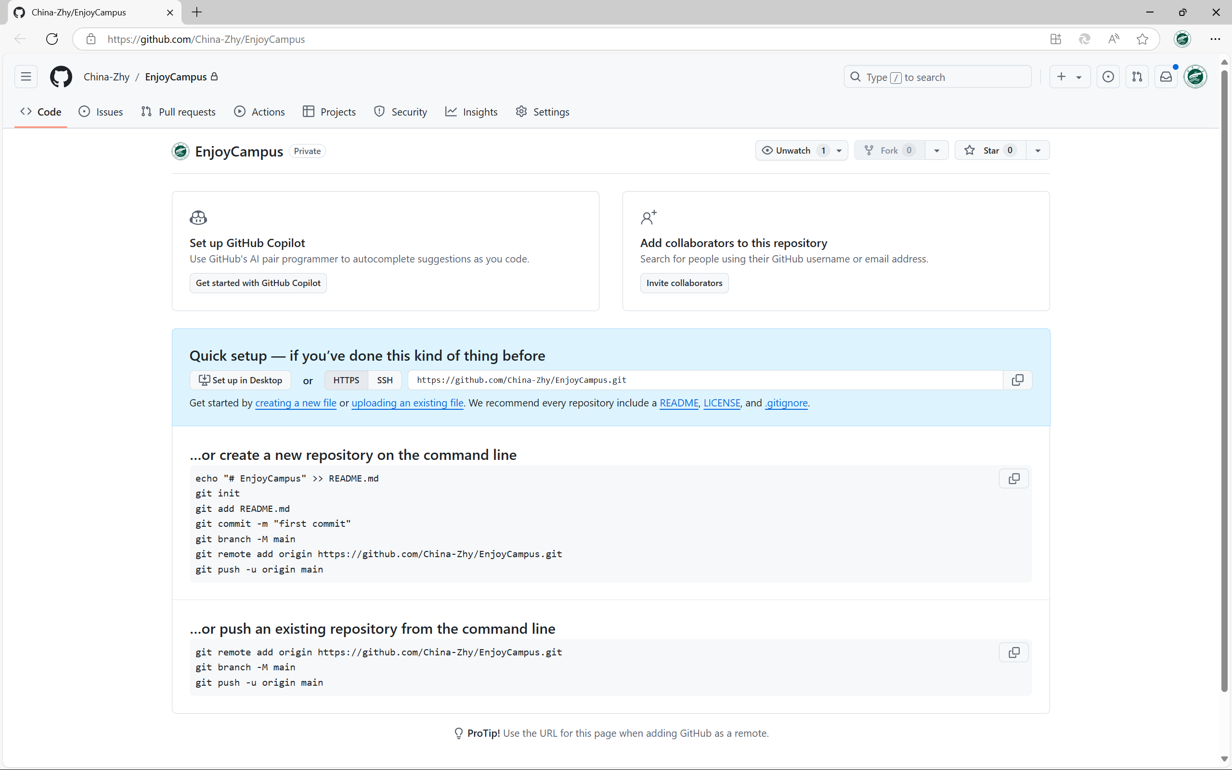
Task: Follow the creating a new file link
Action: (x=296, y=403)
